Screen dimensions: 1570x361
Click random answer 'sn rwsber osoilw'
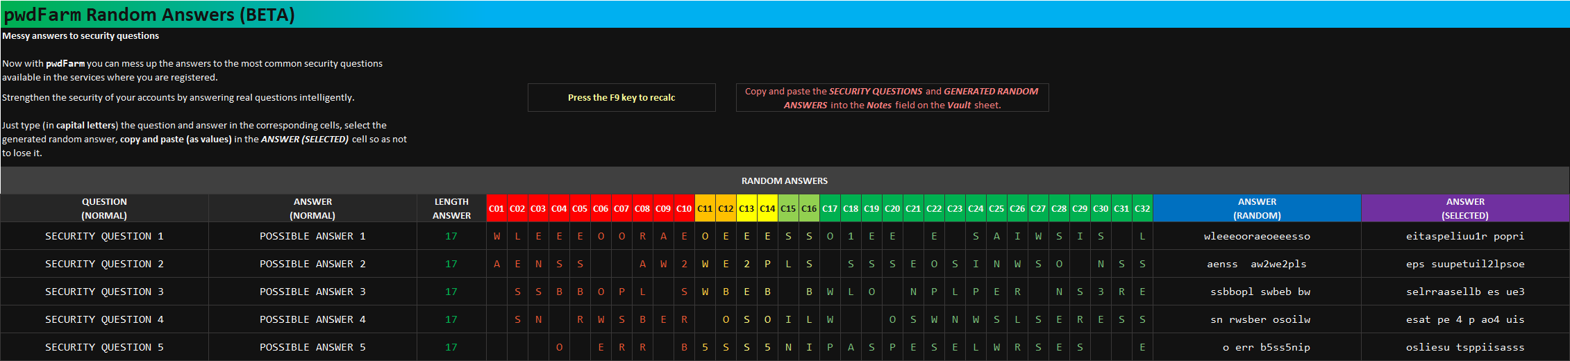click(x=1257, y=319)
